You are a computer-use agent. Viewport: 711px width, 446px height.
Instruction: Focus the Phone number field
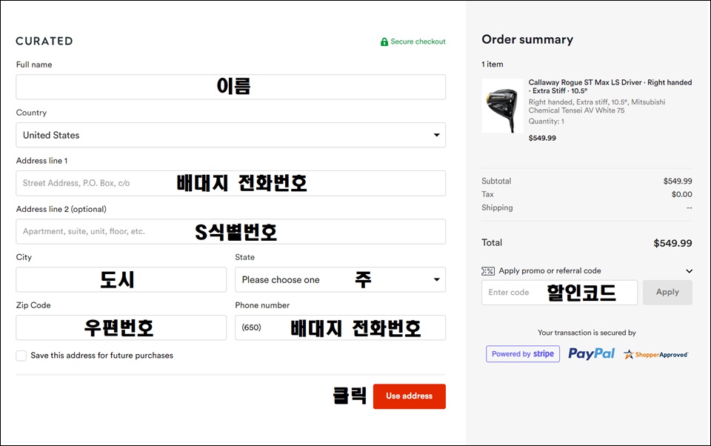340,327
